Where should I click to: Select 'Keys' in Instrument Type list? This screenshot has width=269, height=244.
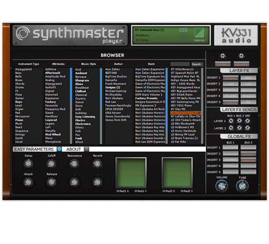click(x=19, y=102)
